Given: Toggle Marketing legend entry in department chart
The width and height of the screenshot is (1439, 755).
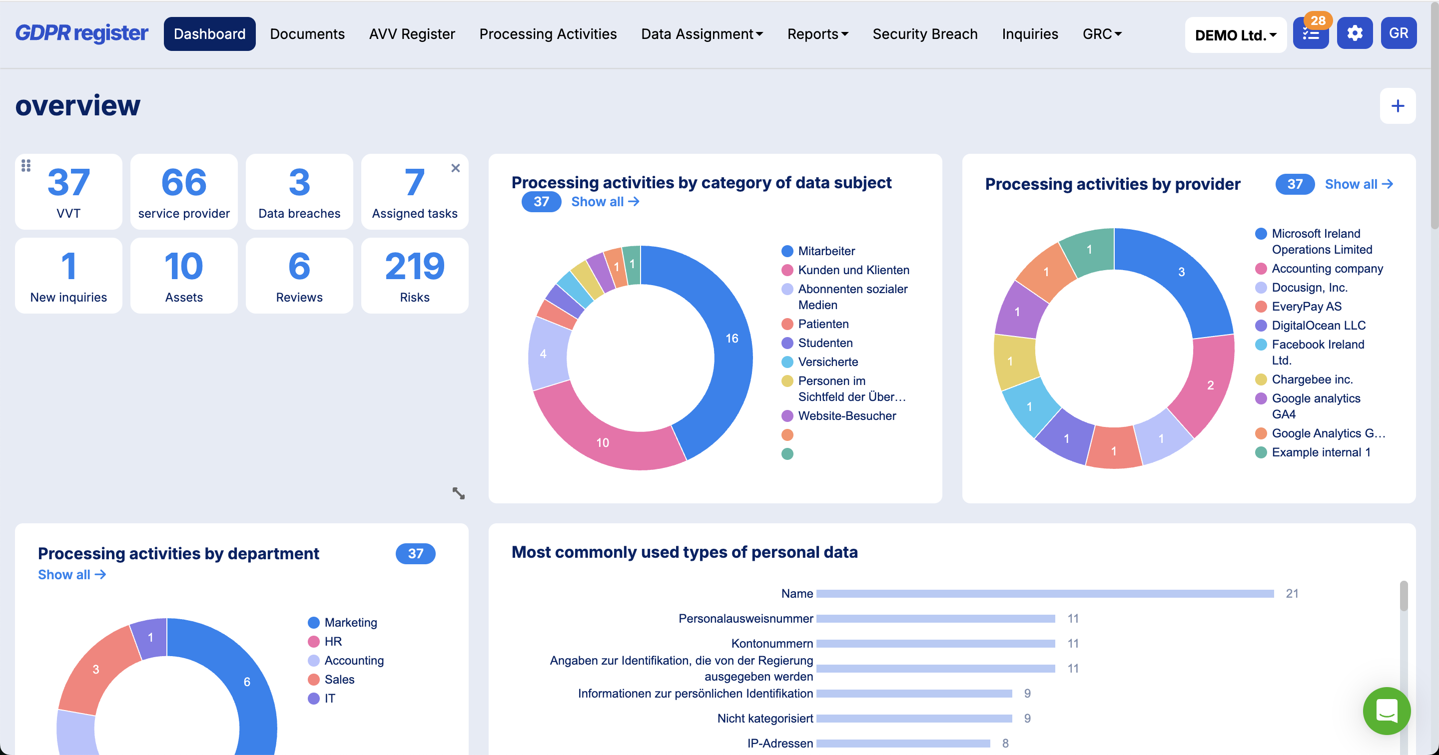Looking at the screenshot, I should (342, 623).
